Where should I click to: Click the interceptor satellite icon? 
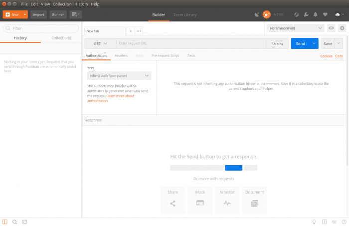[x=256, y=14]
